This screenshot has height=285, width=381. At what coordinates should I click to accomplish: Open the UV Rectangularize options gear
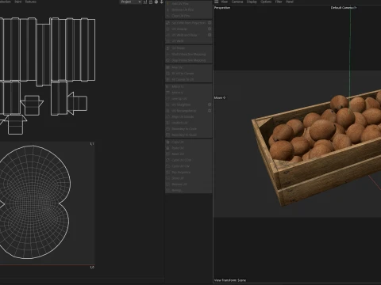click(210, 111)
